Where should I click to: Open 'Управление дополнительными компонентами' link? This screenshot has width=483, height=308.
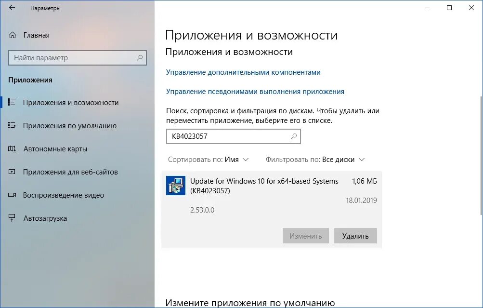click(x=243, y=72)
